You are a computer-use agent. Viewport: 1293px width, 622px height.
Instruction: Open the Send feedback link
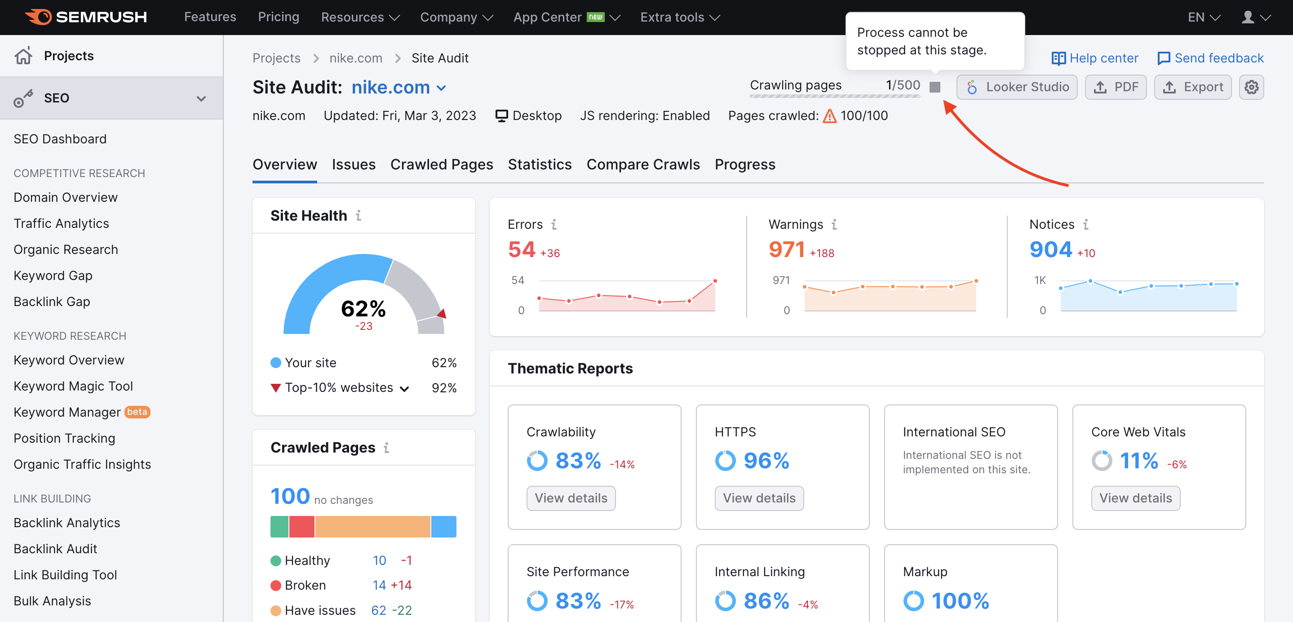[1210, 58]
